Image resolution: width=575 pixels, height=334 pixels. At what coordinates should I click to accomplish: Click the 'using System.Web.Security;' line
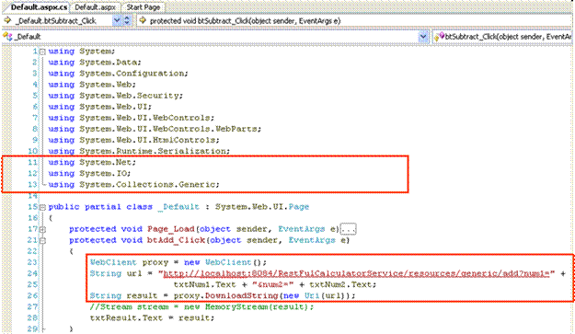[x=116, y=96]
